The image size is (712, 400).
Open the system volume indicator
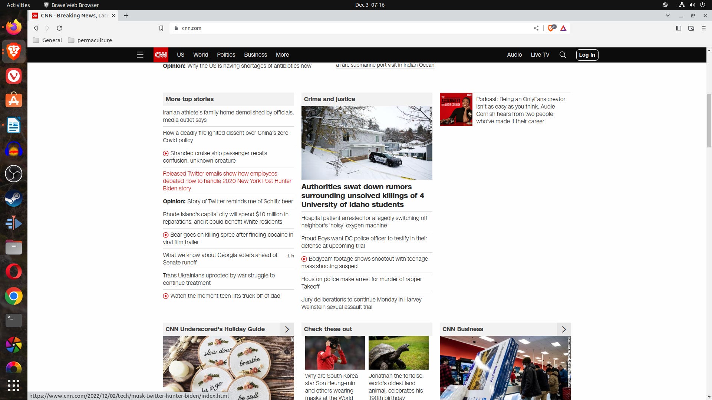coord(692,5)
